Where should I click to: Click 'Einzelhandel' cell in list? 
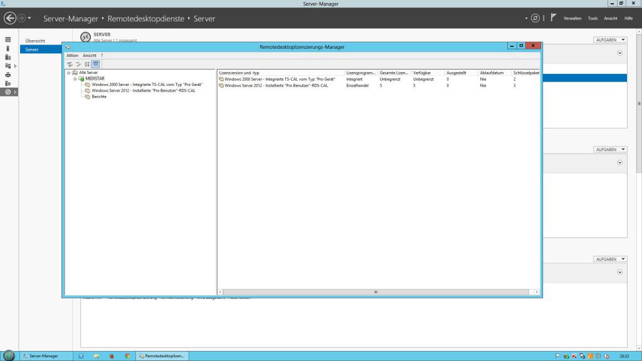357,85
